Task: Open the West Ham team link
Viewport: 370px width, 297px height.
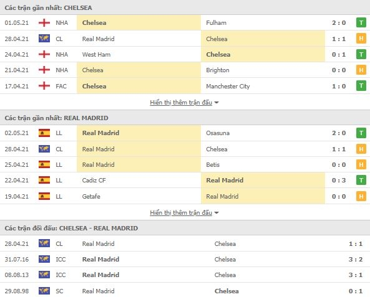Action: pyautogui.click(x=96, y=54)
